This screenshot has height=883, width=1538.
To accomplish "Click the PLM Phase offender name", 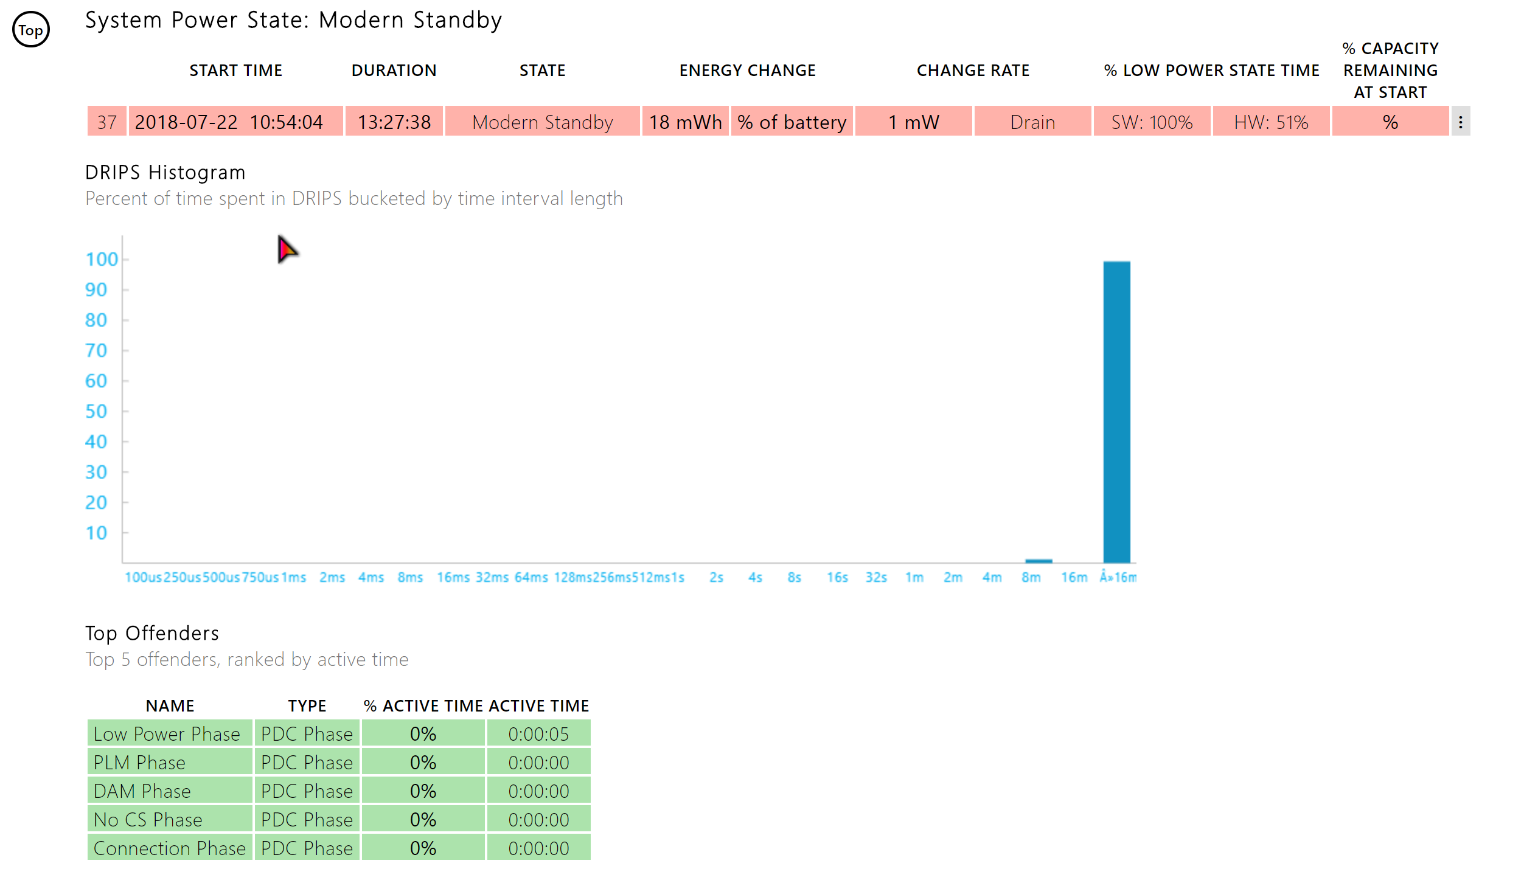I will tap(140, 763).
